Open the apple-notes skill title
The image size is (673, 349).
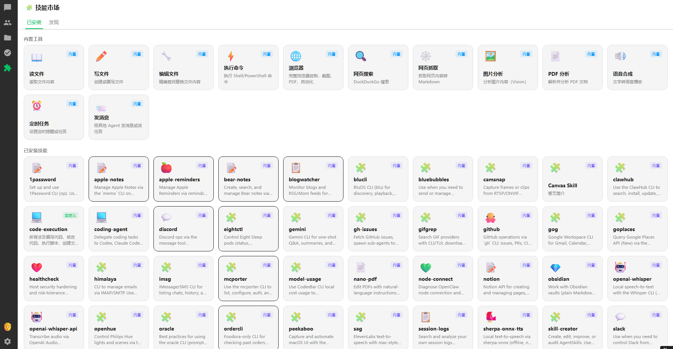pos(109,180)
